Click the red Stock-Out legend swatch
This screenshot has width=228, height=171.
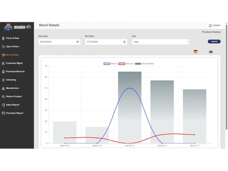point(122,63)
